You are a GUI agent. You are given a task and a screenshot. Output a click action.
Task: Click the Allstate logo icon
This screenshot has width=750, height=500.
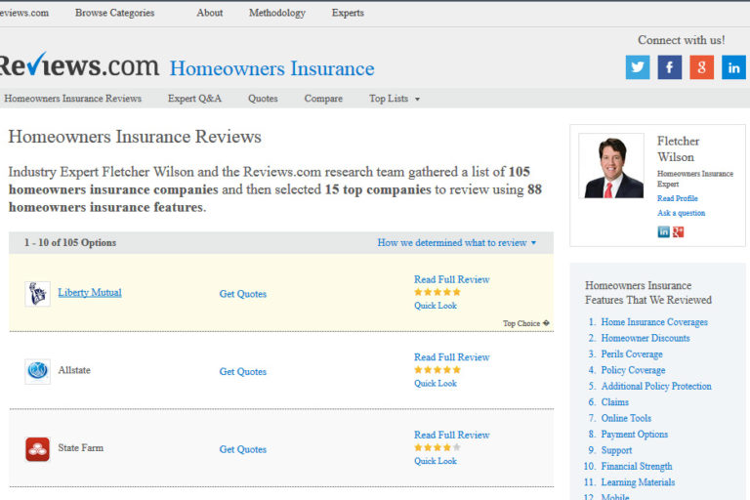tap(37, 371)
